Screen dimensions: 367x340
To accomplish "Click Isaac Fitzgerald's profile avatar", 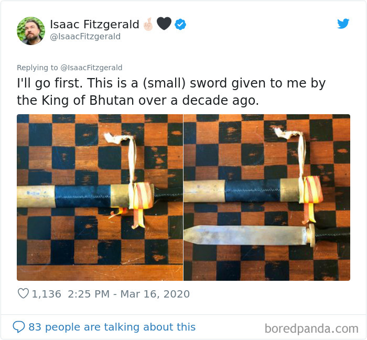I will tap(31, 31).
